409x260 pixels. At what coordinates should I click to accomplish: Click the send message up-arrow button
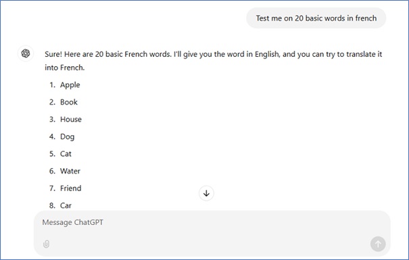(378, 244)
